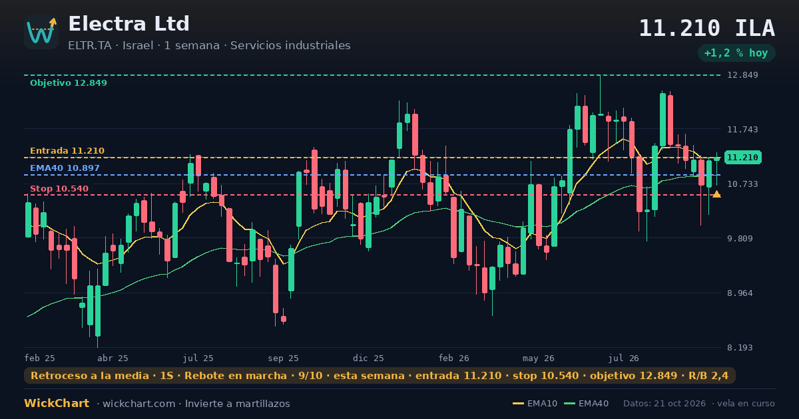Click the tallest candle wick near 12.849

click(x=600, y=95)
